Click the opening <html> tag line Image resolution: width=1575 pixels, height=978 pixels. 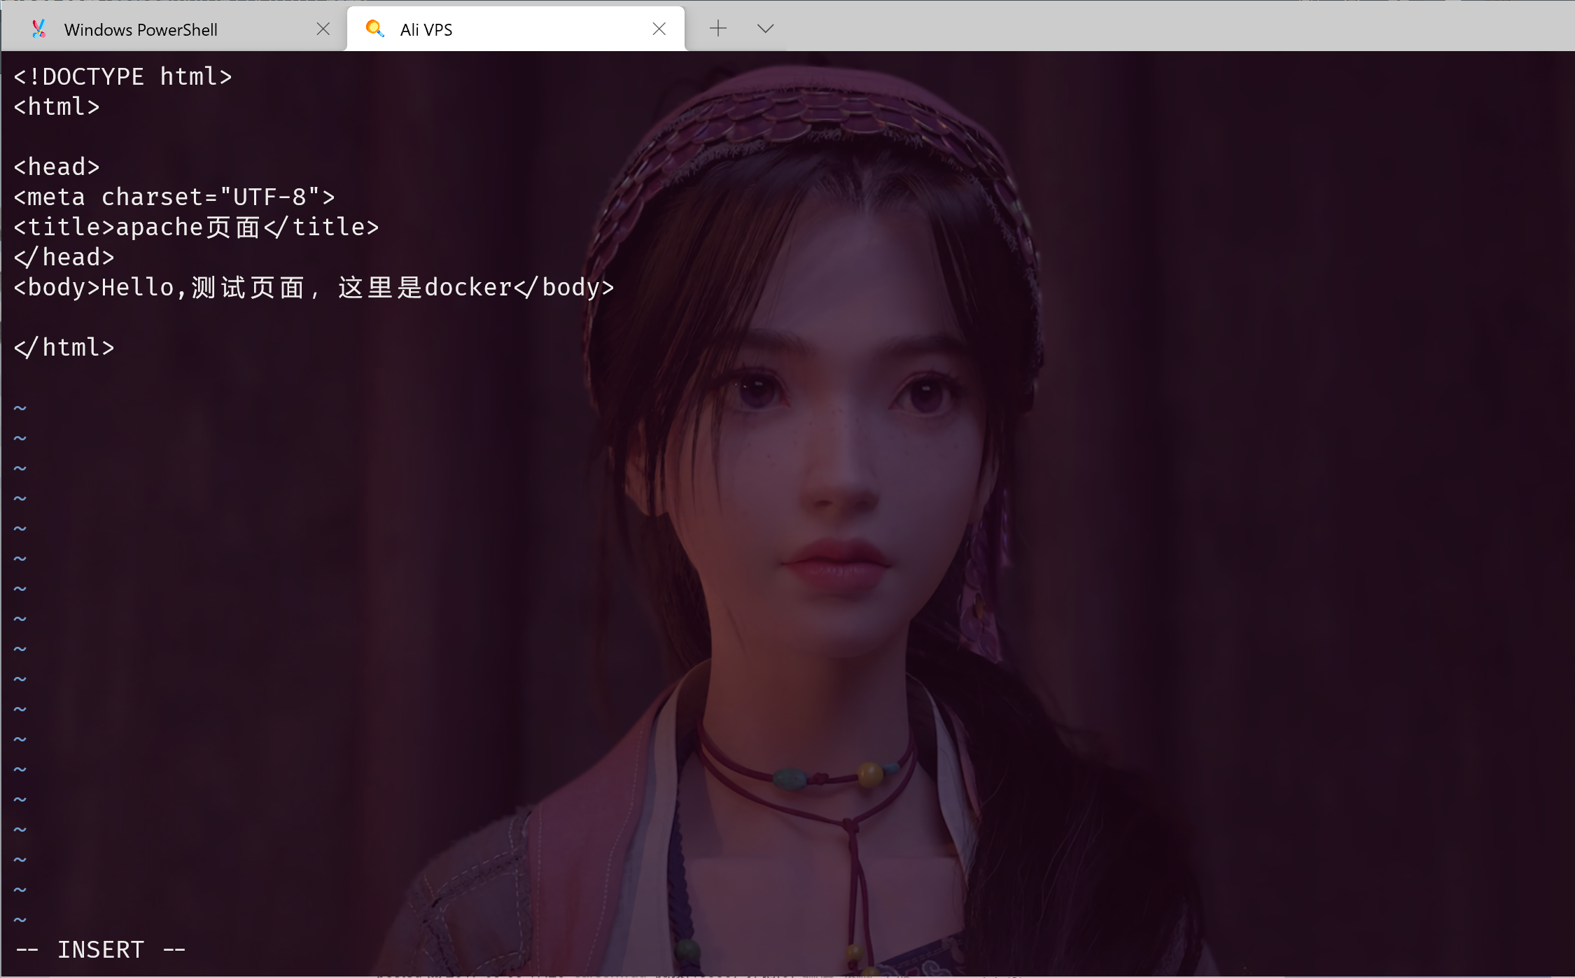click(57, 106)
